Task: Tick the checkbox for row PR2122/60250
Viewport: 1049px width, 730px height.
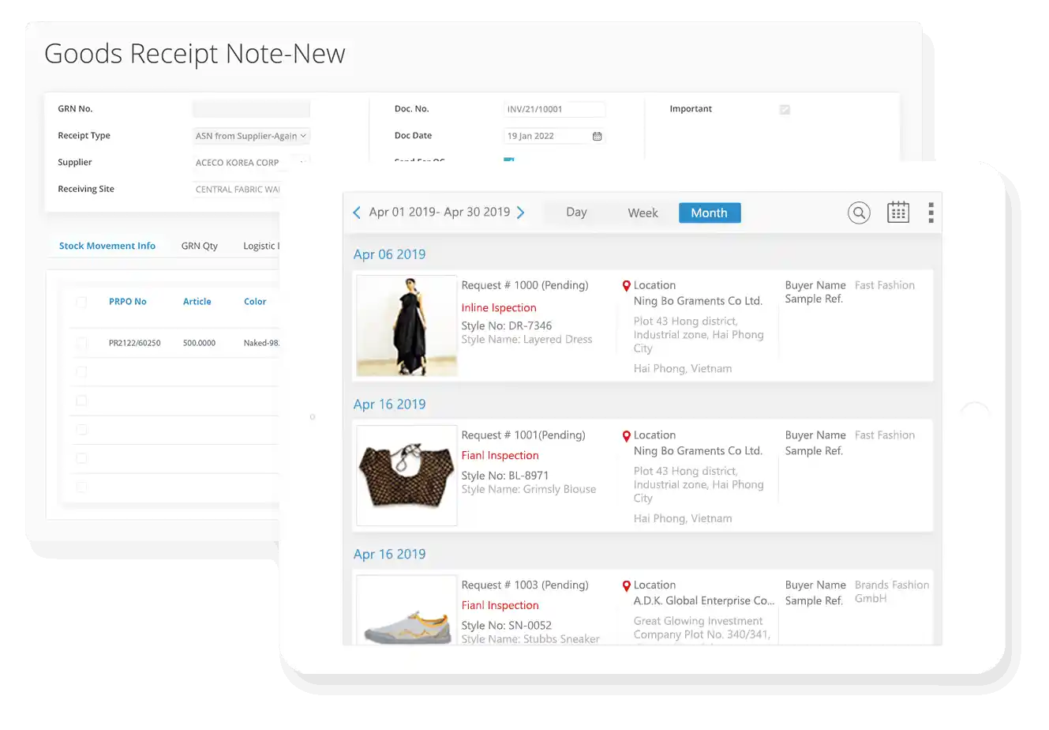Action: point(81,344)
